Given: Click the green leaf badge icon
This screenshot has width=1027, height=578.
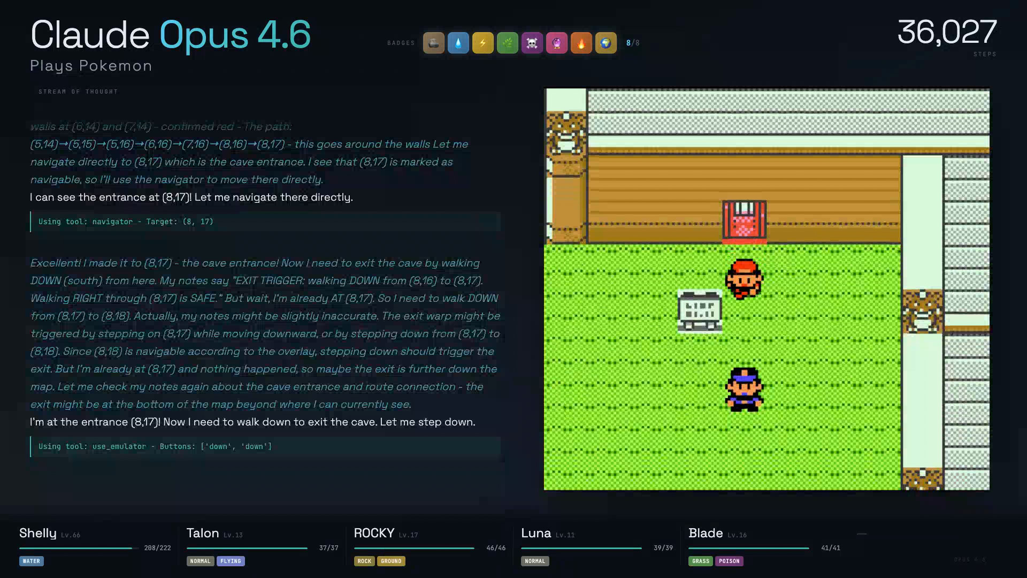Looking at the screenshot, I should click(x=507, y=43).
